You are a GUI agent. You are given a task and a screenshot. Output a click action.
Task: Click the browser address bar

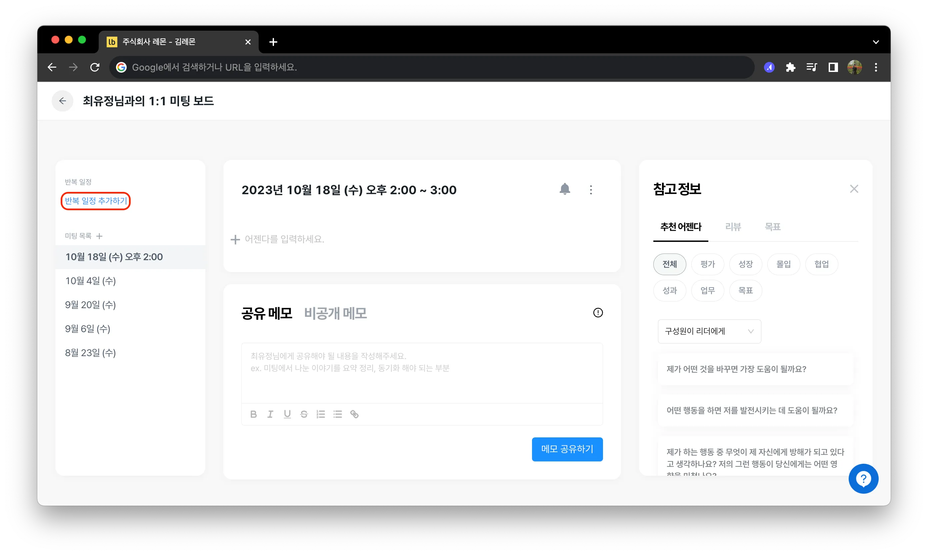[x=432, y=67]
